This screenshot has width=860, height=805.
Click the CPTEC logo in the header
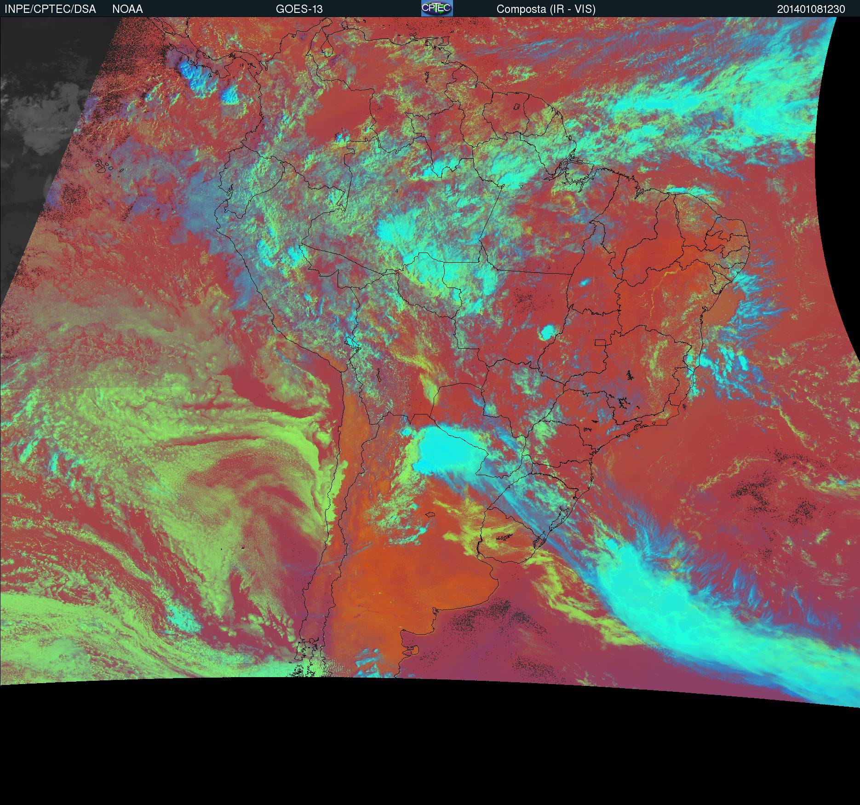436,8
